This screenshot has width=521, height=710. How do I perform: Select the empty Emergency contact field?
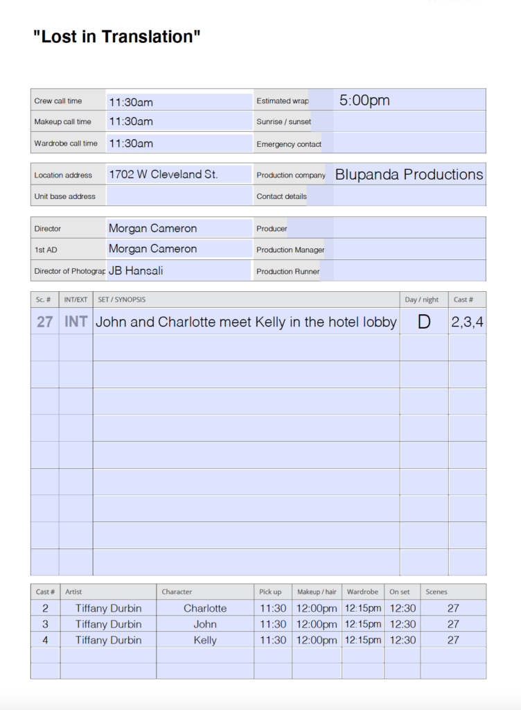coord(409,144)
